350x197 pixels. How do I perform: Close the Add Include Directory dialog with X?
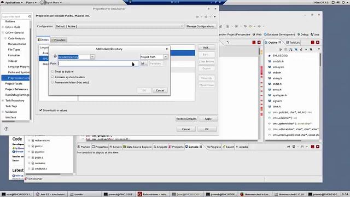point(166,49)
